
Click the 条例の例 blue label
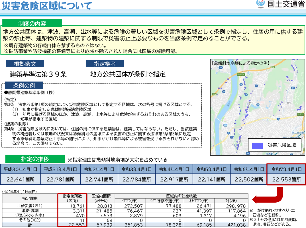(x=24, y=85)
